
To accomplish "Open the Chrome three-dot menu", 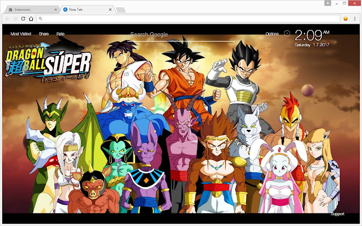I will click(x=355, y=19).
